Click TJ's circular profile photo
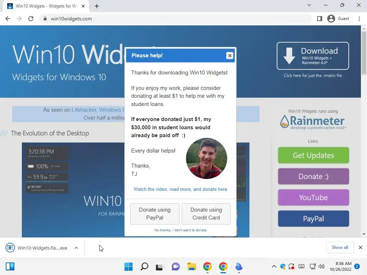The image size is (367, 275). coord(206,158)
